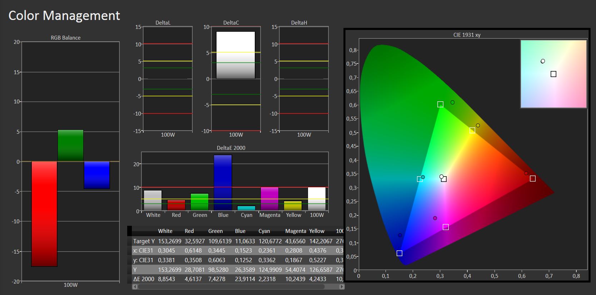Click the cyan target square on CIE diagram
Image resolution: width=596 pixels, height=295 pixels.
(420, 179)
